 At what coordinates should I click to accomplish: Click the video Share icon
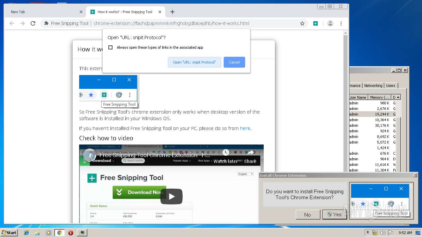pyautogui.click(x=250, y=152)
